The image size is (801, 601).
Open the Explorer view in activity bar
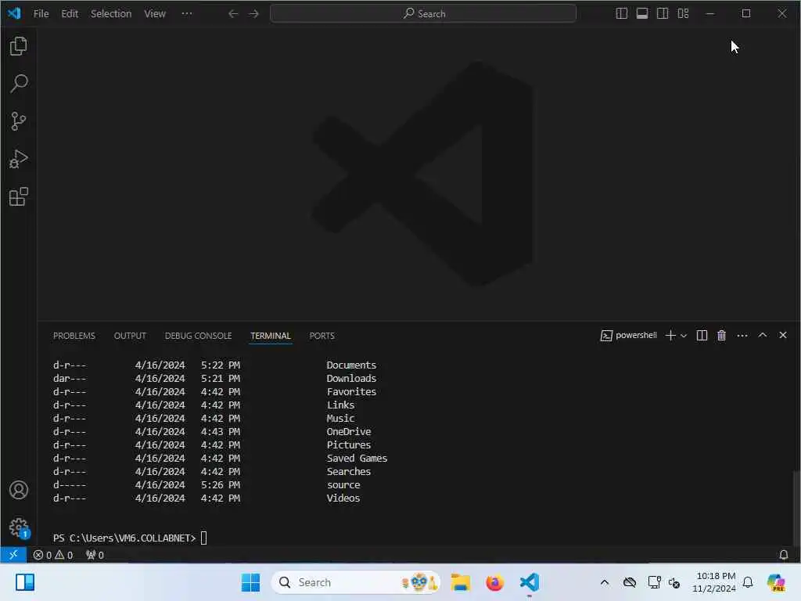(19, 46)
